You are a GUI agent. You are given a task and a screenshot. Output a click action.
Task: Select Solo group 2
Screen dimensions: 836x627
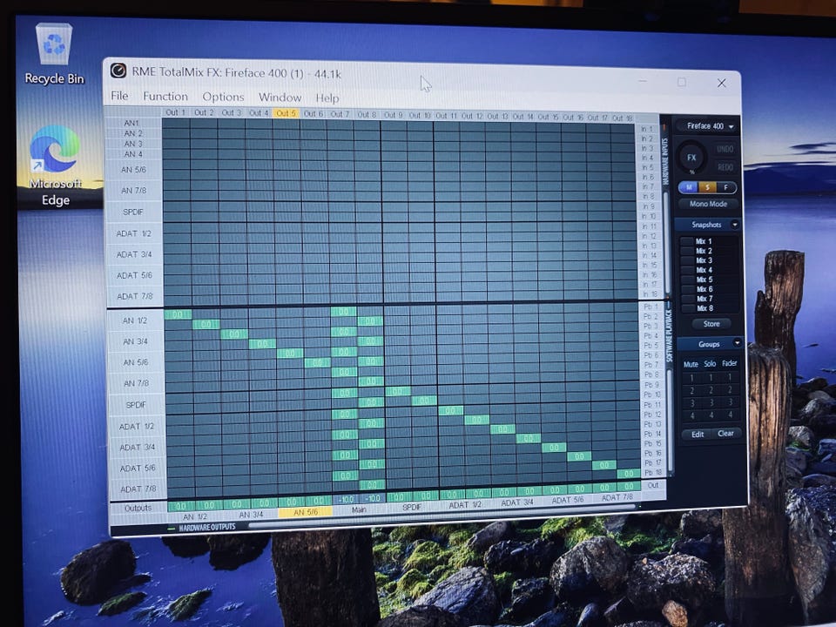711,390
